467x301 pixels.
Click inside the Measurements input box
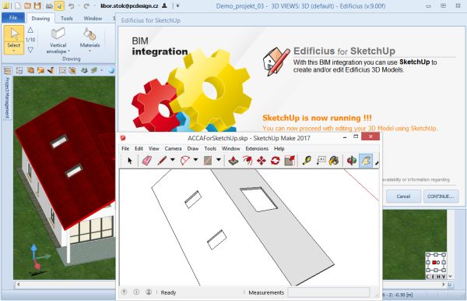(x=329, y=292)
